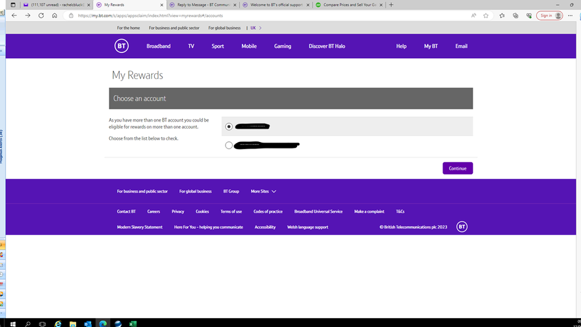Open the UK region selector

point(256,28)
